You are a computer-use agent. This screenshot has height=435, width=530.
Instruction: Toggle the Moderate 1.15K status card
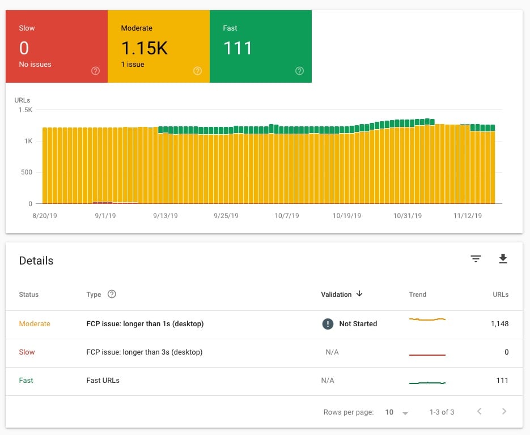point(159,46)
